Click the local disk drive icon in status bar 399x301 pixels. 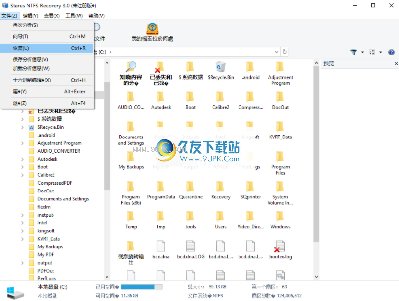(x=15, y=292)
